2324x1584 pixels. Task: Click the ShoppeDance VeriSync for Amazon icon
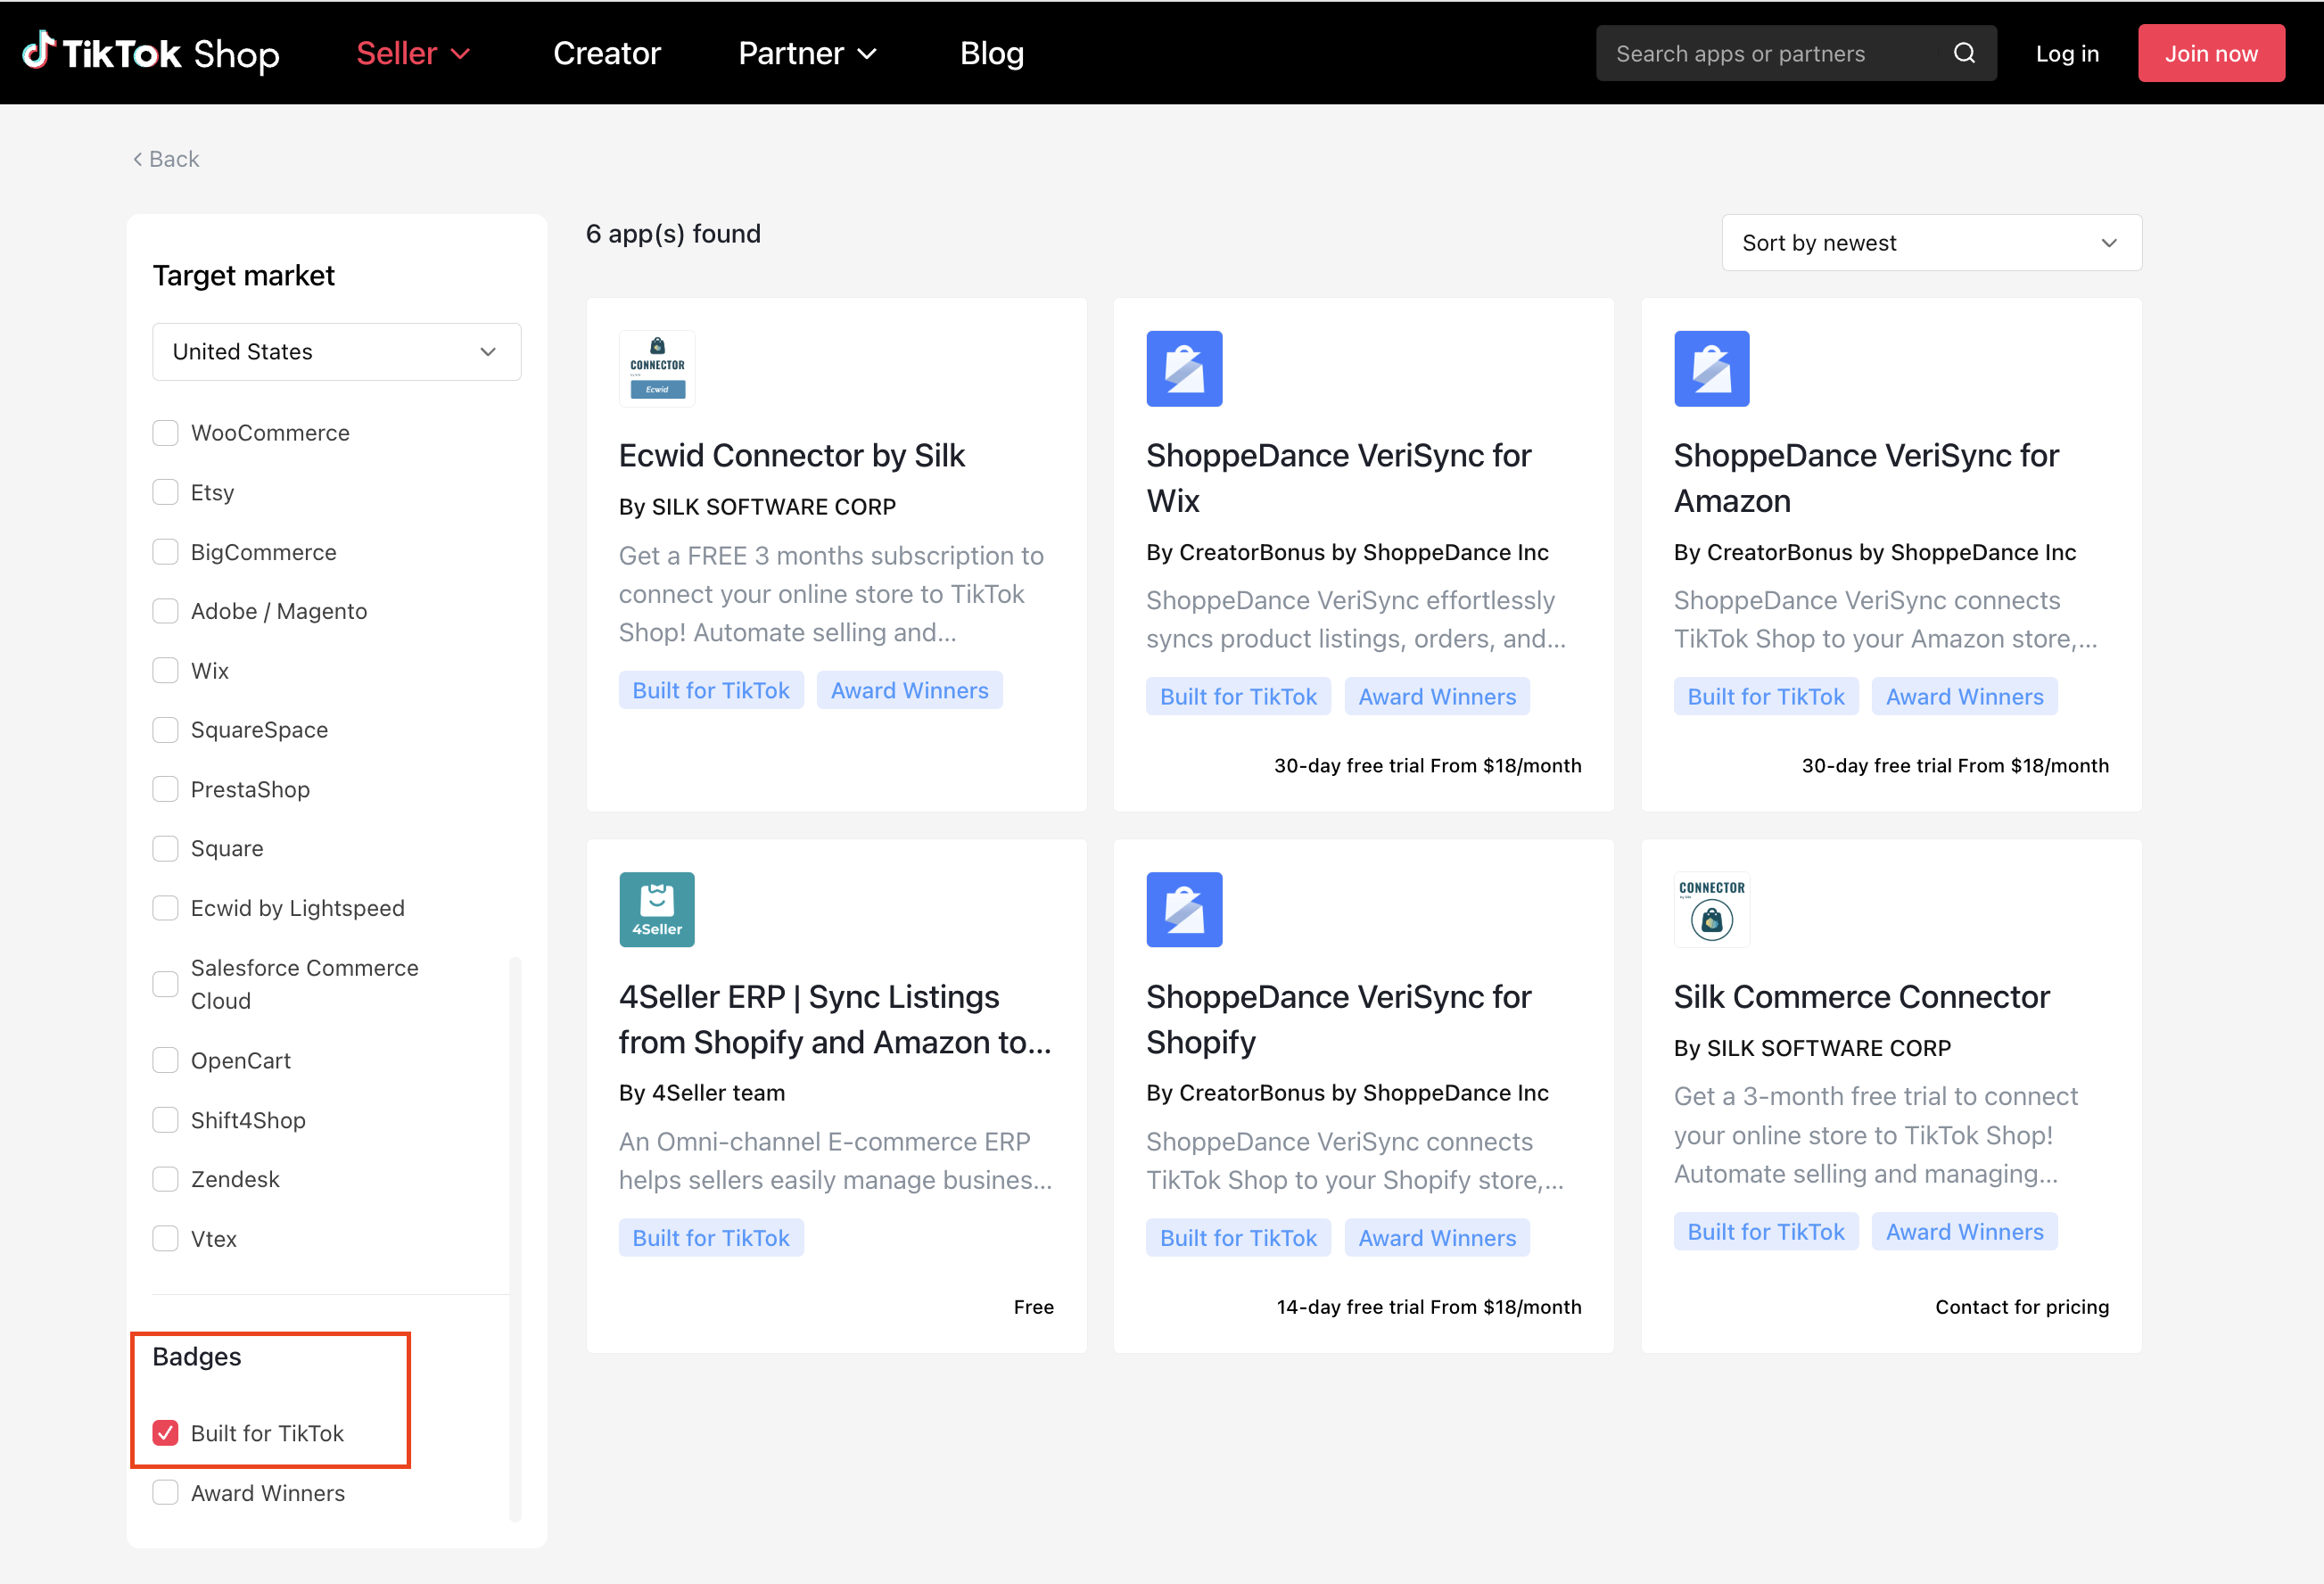[1711, 368]
